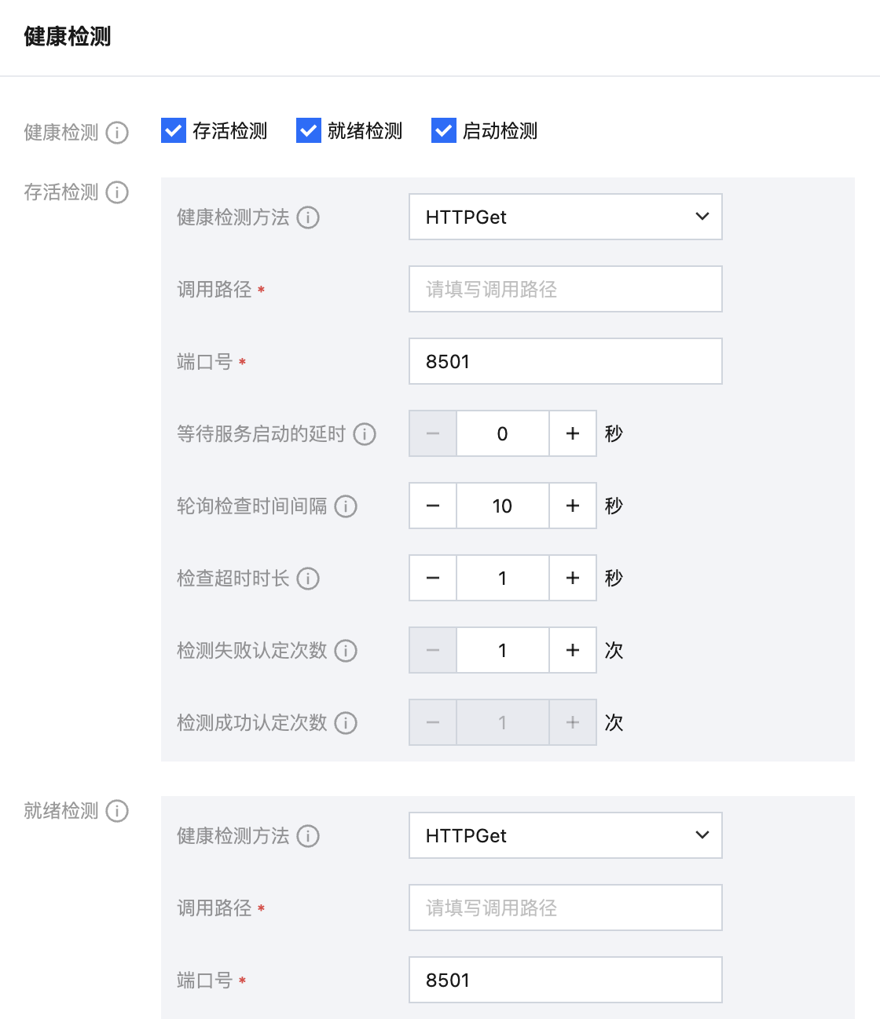Increase 检测失败认定次数 with plus button

pyautogui.click(x=573, y=650)
